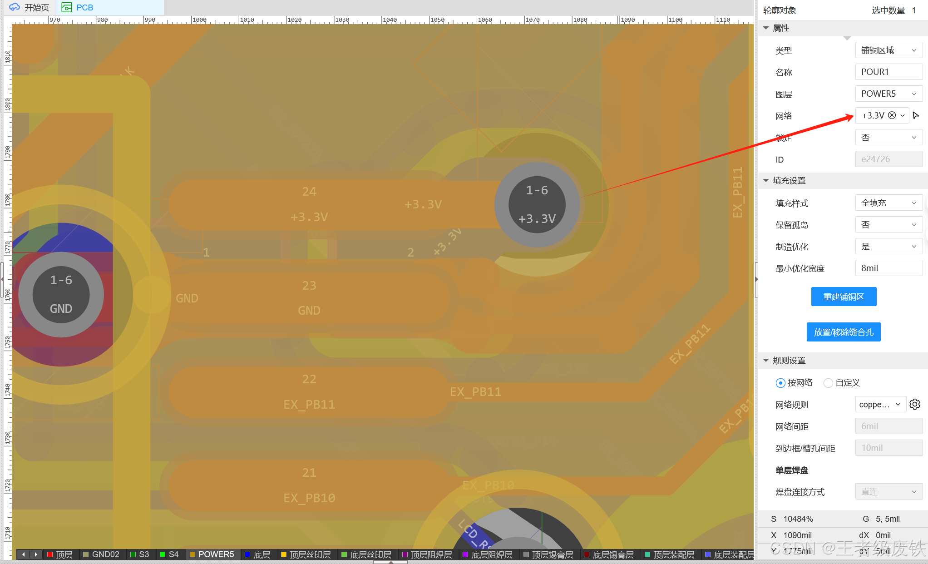
Task: Select the 自定义 radio button
Action: coord(828,383)
